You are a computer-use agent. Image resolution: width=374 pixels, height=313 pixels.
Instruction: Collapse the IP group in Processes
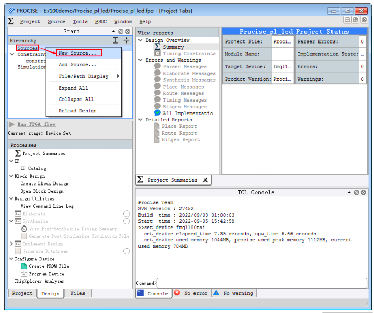click(11, 161)
